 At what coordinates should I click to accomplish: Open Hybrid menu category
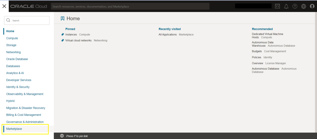pyautogui.click(x=10, y=101)
